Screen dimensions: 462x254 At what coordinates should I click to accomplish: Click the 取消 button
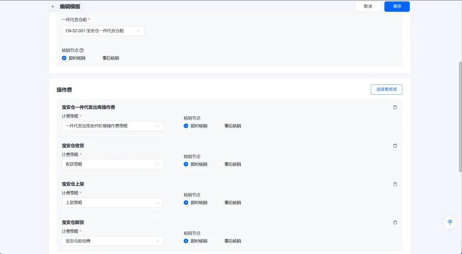coord(368,6)
